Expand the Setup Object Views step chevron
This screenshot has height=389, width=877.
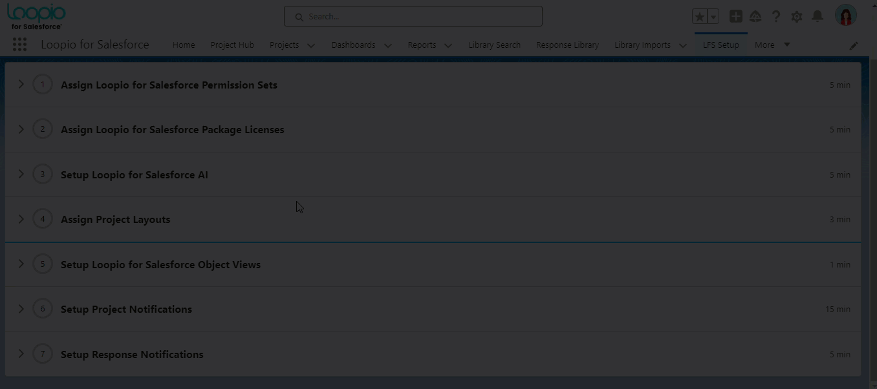click(x=21, y=264)
